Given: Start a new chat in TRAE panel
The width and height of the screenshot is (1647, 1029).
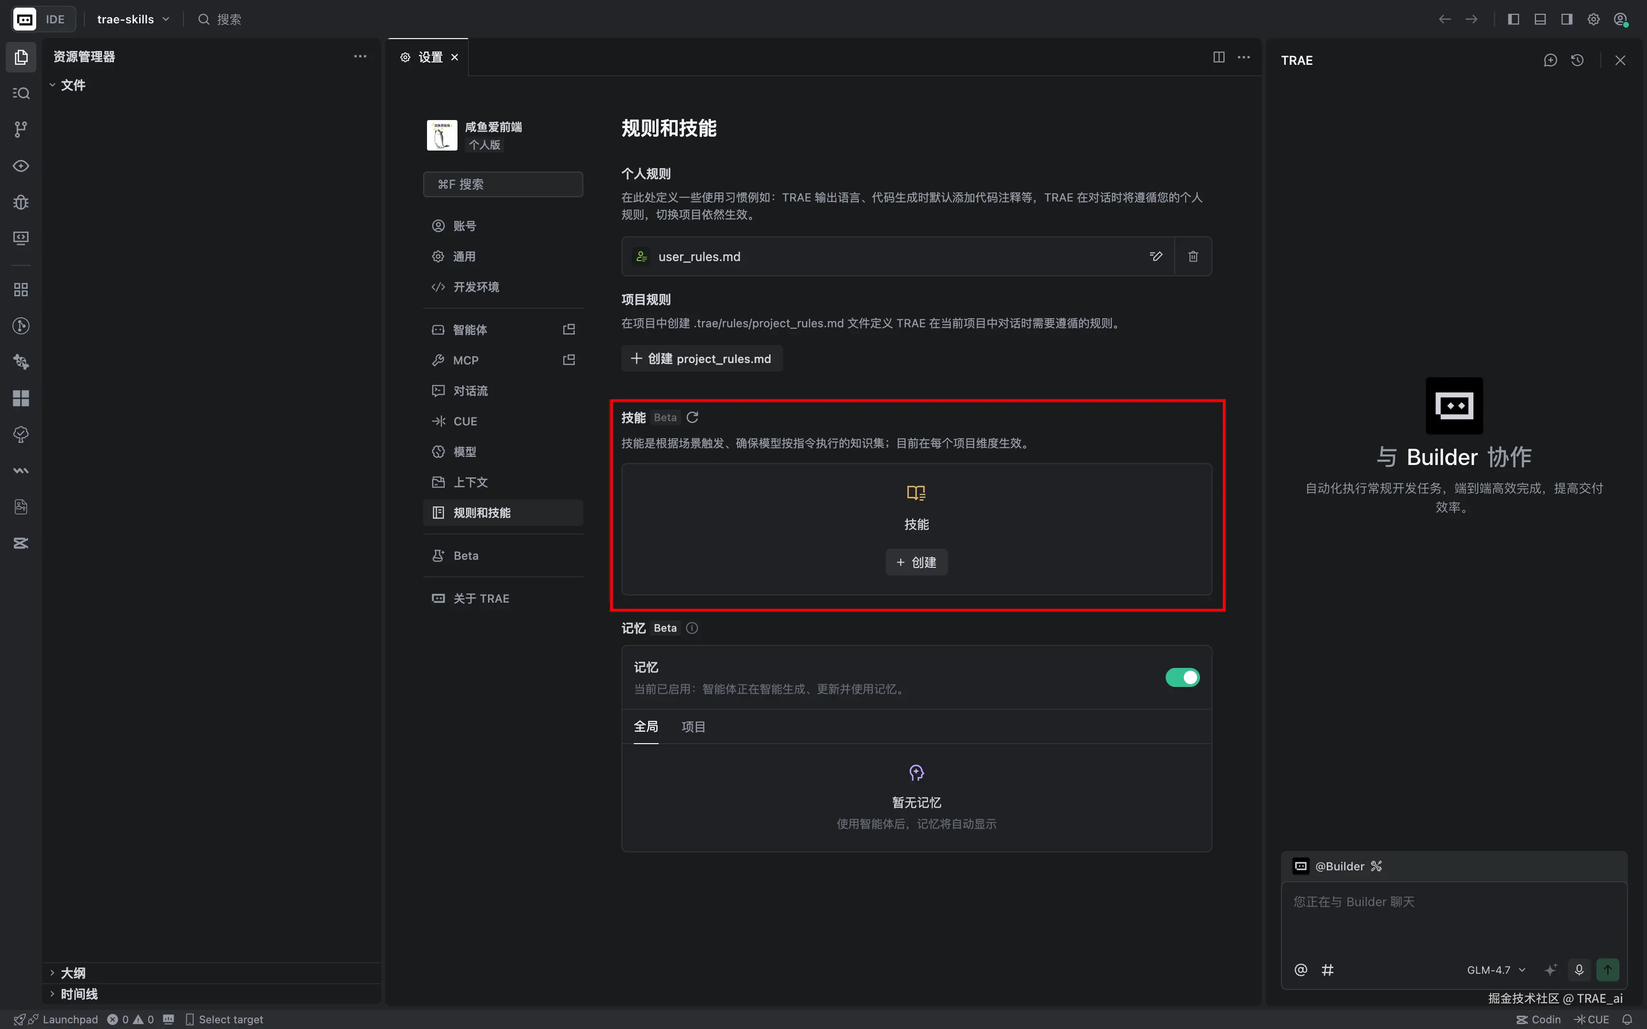Looking at the screenshot, I should tap(1550, 60).
